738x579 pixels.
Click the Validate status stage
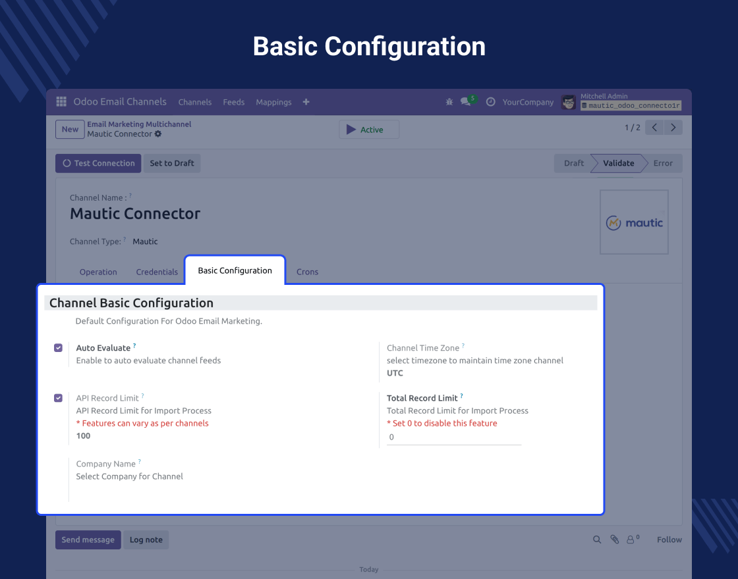(x=619, y=163)
